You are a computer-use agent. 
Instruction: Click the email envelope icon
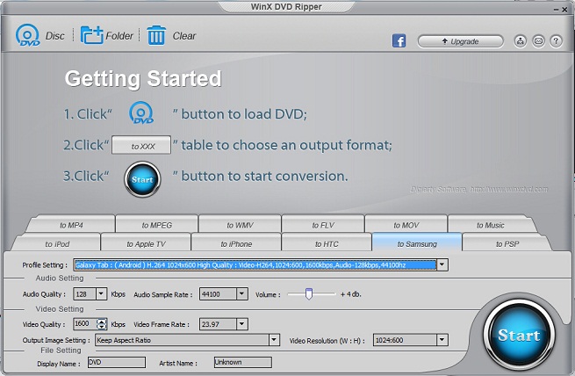click(538, 41)
